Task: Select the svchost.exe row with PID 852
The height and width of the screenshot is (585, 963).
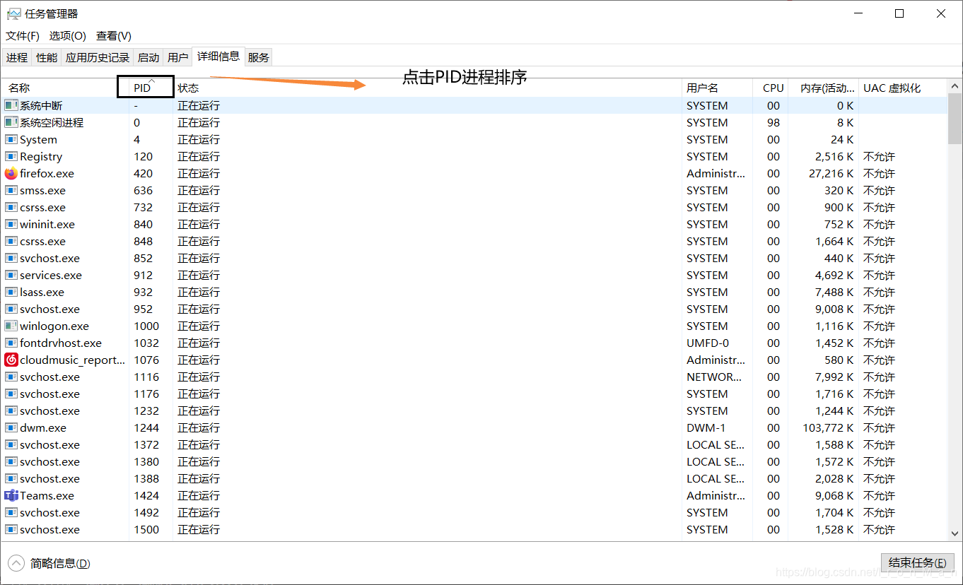Action: tap(474, 258)
